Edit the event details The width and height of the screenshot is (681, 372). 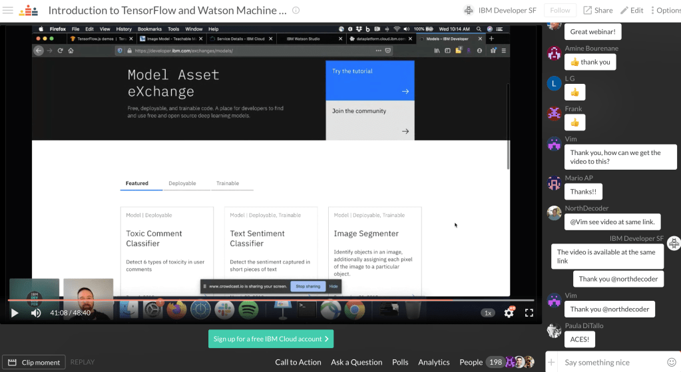point(632,11)
